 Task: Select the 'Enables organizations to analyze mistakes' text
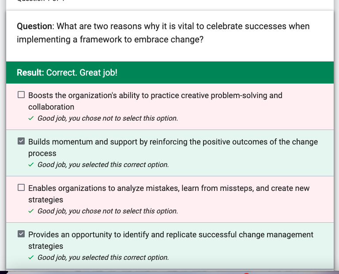tap(169, 194)
